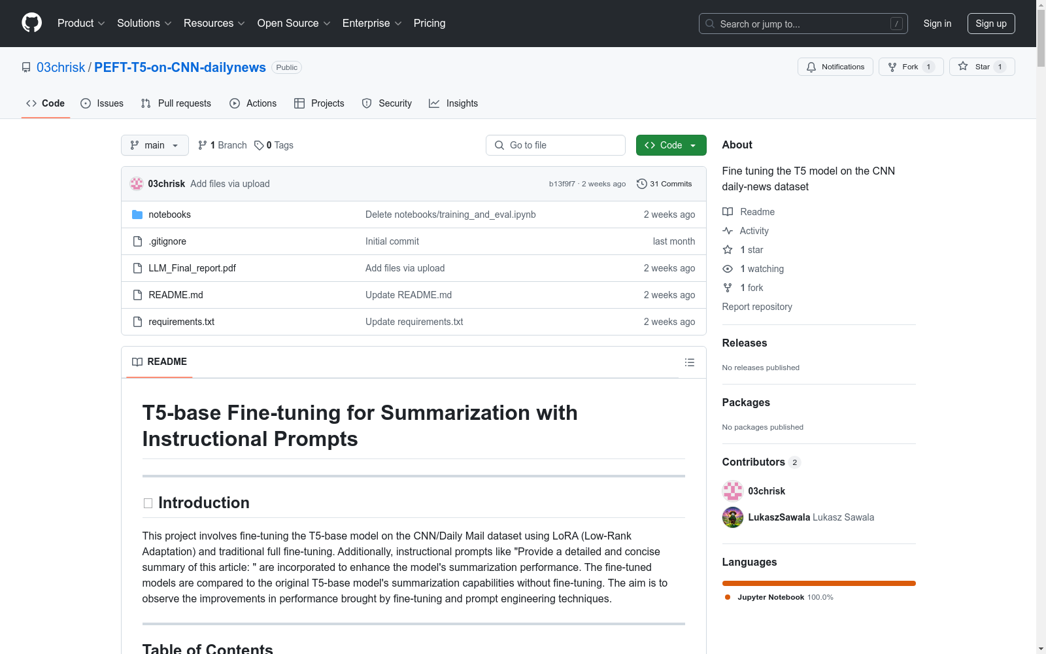Screen dimensions: 1046x654
Task: Click the Go to file search field
Action: tap(556, 145)
